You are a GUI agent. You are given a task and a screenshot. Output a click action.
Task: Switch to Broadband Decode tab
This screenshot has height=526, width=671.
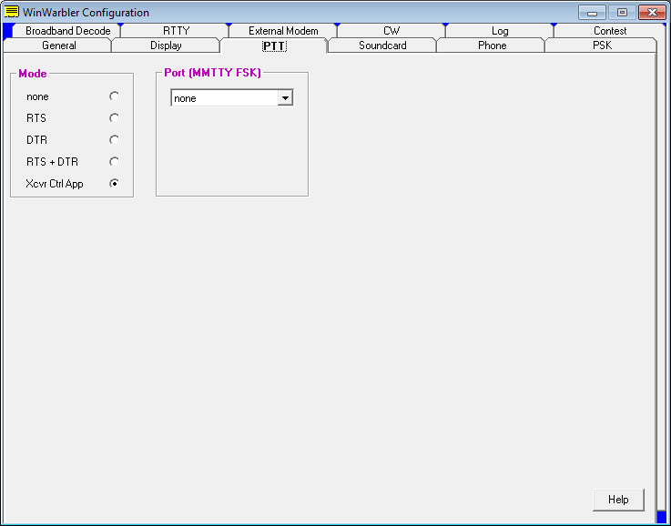click(x=67, y=31)
